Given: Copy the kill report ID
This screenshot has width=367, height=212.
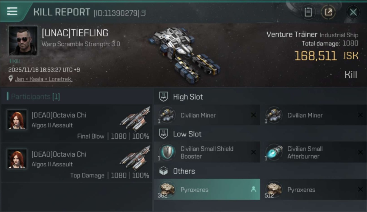Looking at the screenshot, I should coord(143,13).
